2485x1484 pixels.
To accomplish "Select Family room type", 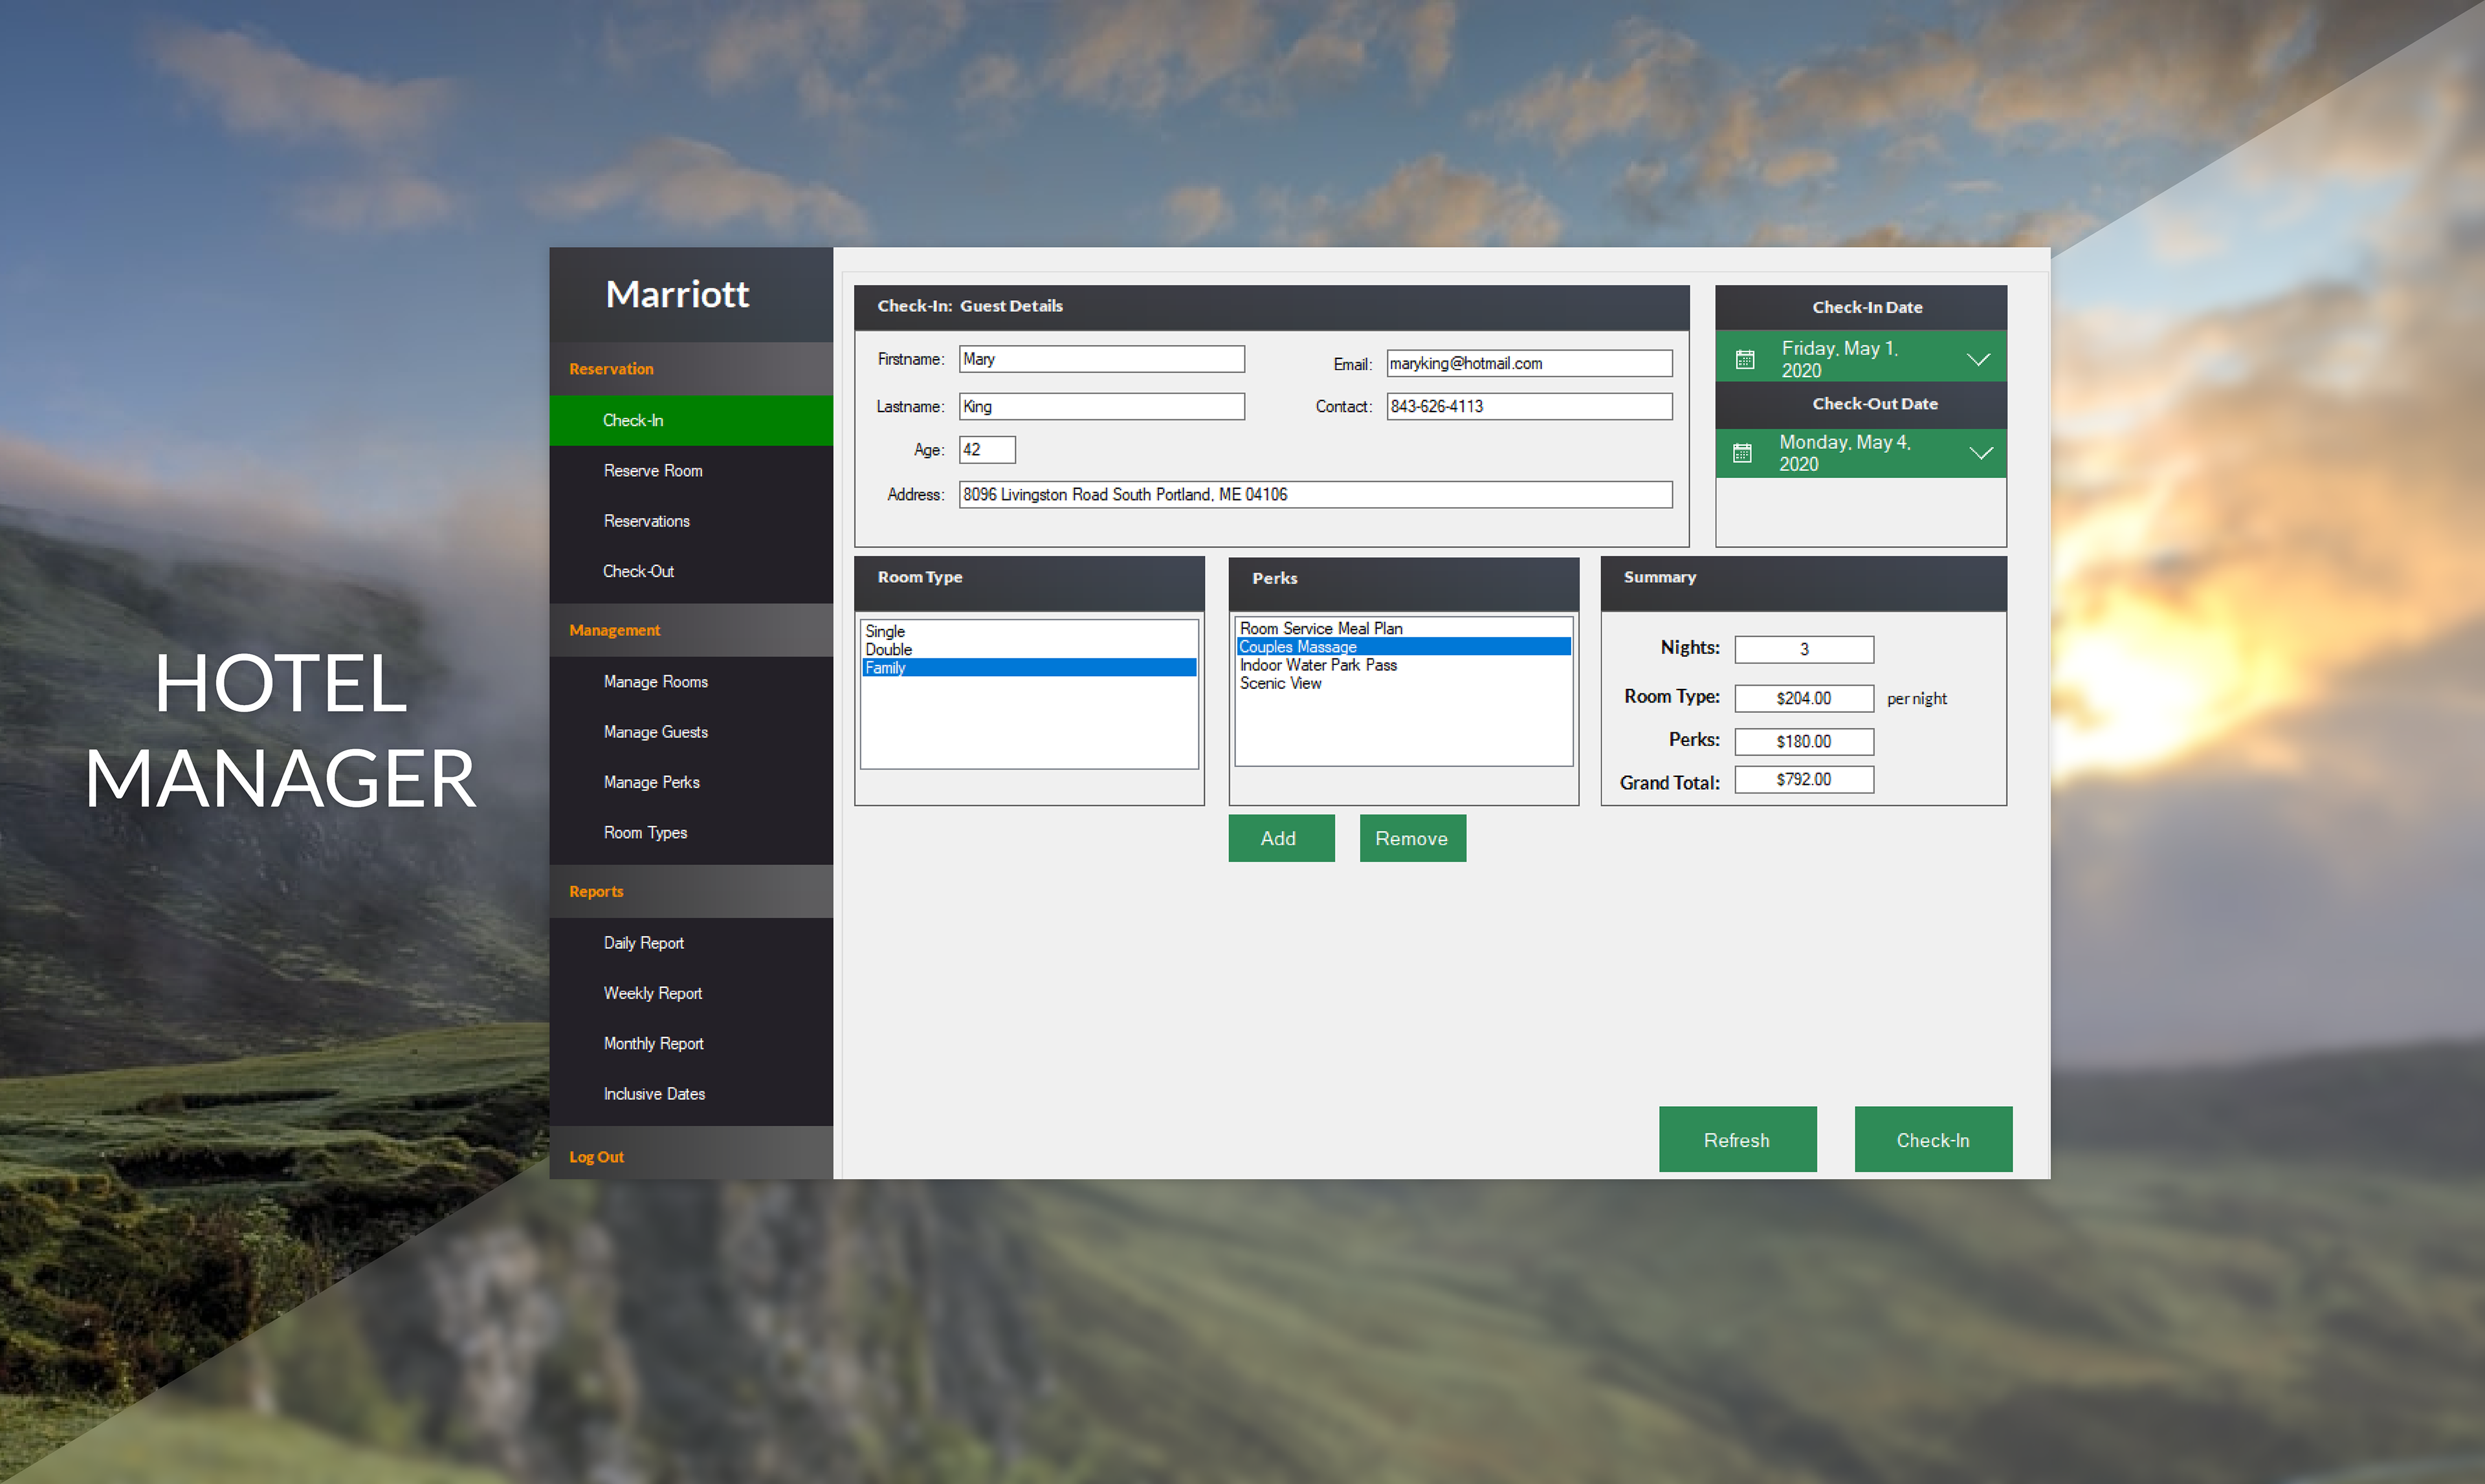I will coord(1028,667).
